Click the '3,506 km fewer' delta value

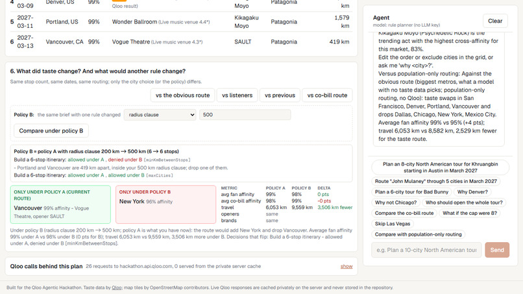click(x=335, y=208)
